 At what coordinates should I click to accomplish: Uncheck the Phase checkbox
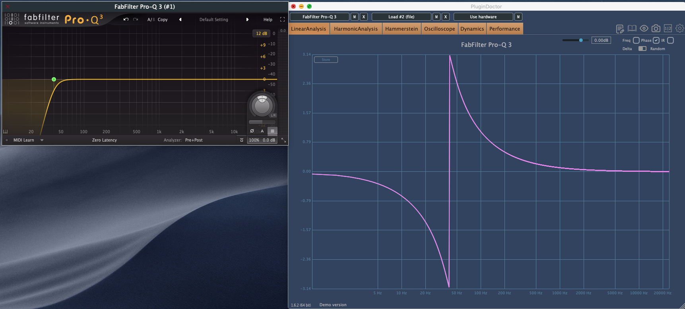[x=656, y=40]
